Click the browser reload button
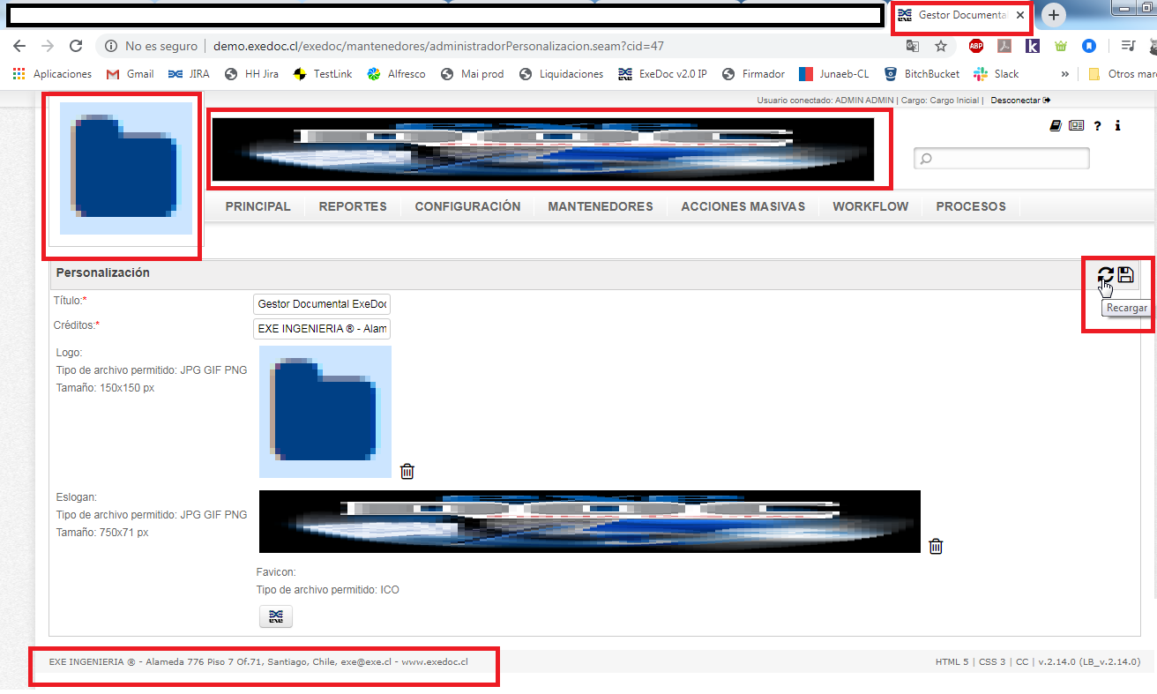 pyautogui.click(x=76, y=46)
